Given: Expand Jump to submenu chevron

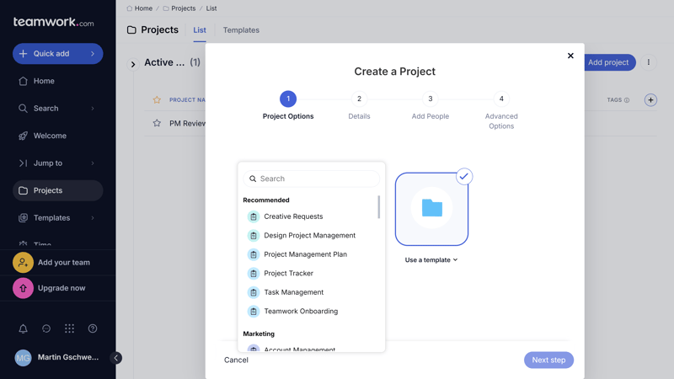Looking at the screenshot, I should 93,163.
